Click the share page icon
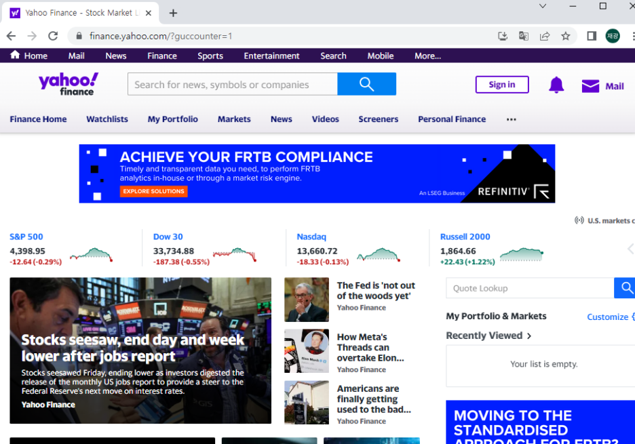Screen dimensions: 635x444 tap(545, 36)
